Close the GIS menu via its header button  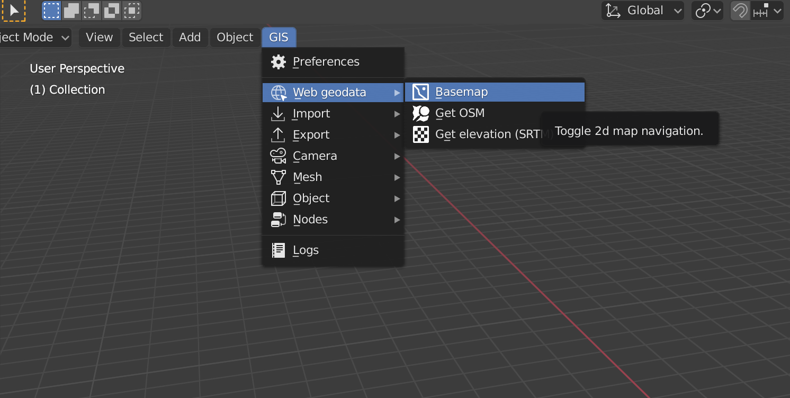[279, 38]
